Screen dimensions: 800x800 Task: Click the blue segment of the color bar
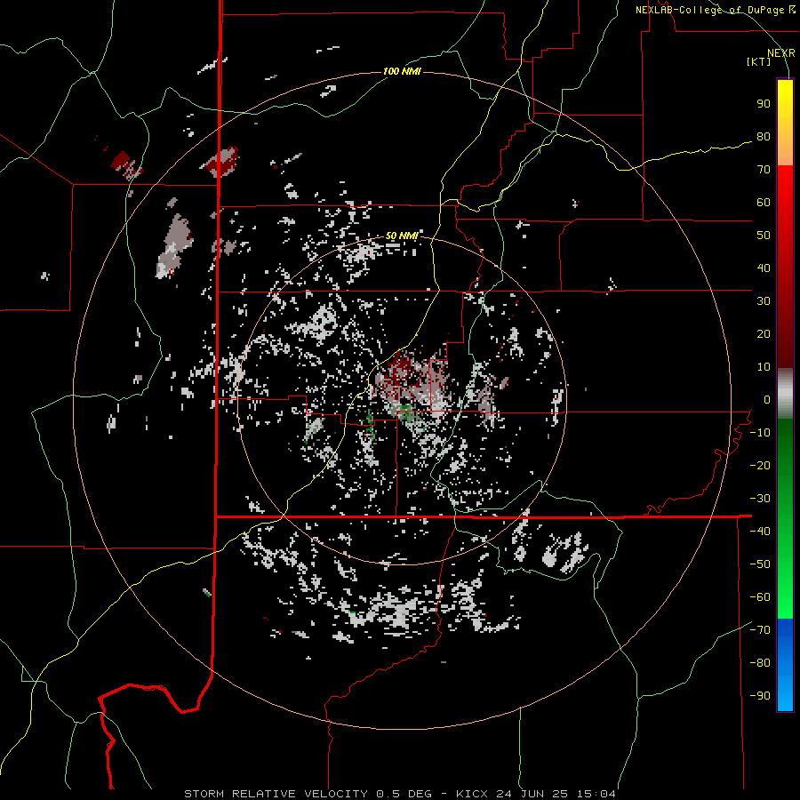click(x=785, y=665)
